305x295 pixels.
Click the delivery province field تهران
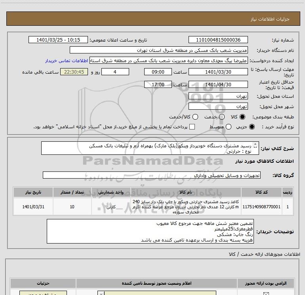click(x=218, y=96)
